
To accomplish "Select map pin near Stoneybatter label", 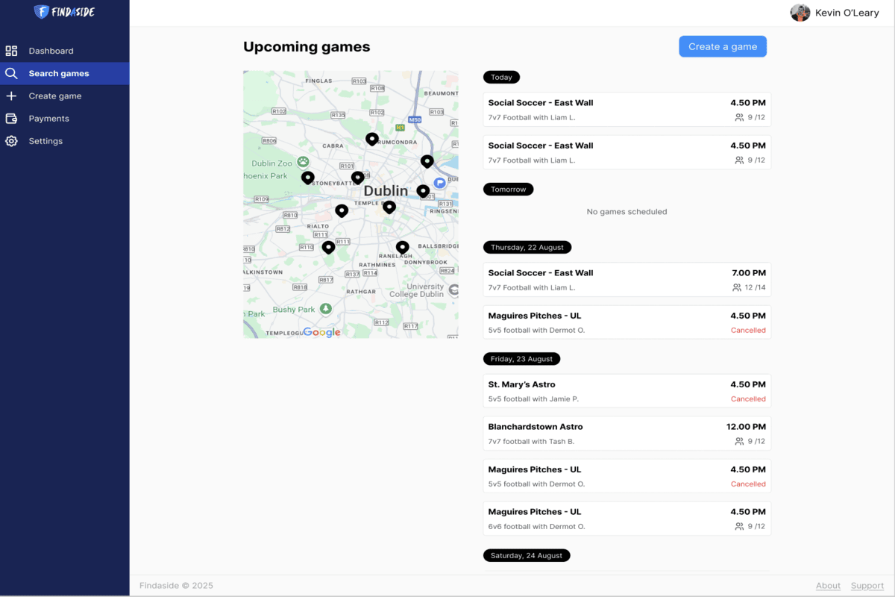I will (357, 178).
